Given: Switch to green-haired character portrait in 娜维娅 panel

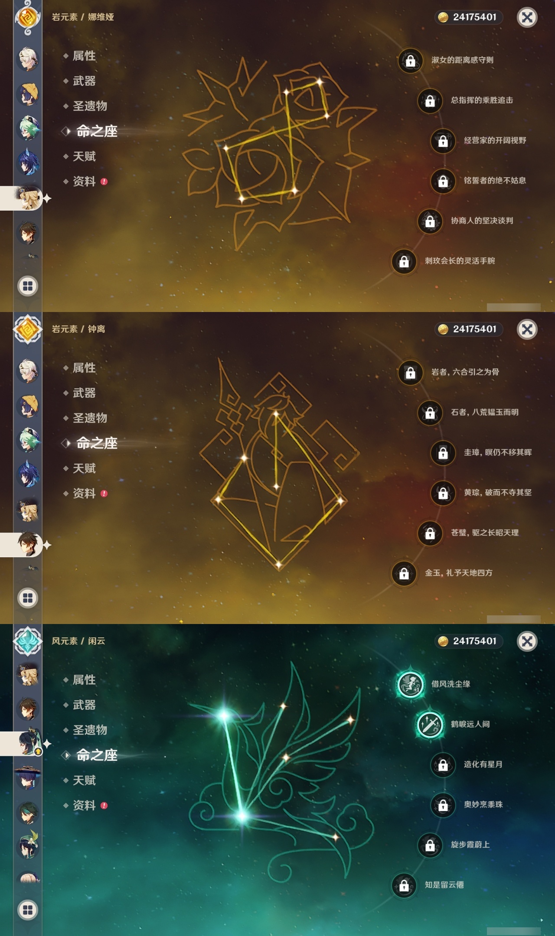Looking at the screenshot, I should coord(28,128).
